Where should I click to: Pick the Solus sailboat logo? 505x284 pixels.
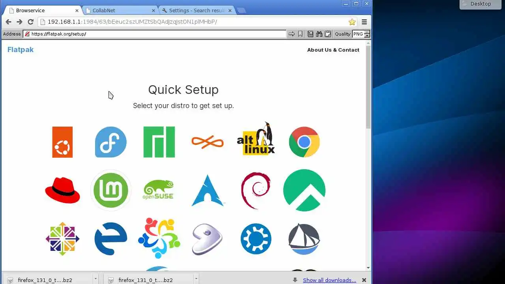click(x=304, y=239)
